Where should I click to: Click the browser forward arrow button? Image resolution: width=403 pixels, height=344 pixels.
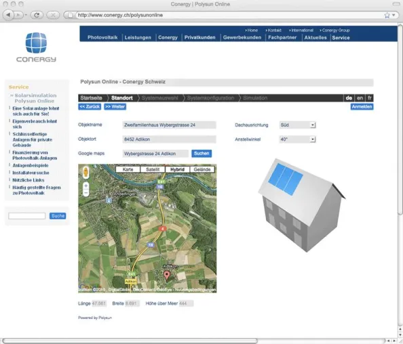18,15
